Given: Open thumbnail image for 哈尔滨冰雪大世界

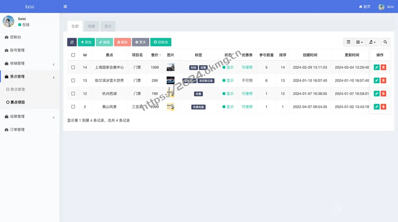Looking at the screenshot, I should point(171,80).
